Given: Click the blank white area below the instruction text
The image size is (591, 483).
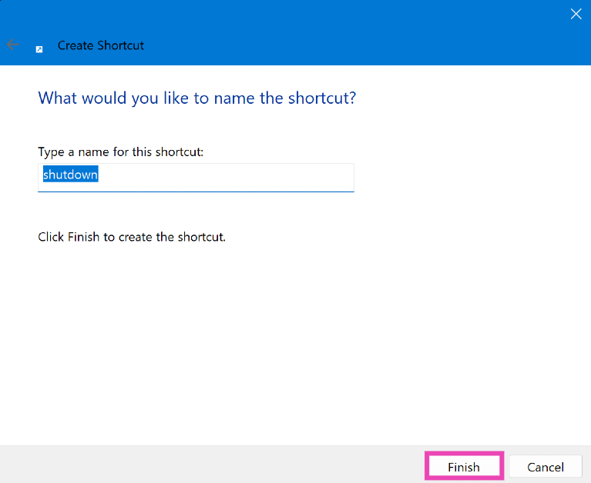Looking at the screenshot, I should pyautogui.click(x=293, y=346).
